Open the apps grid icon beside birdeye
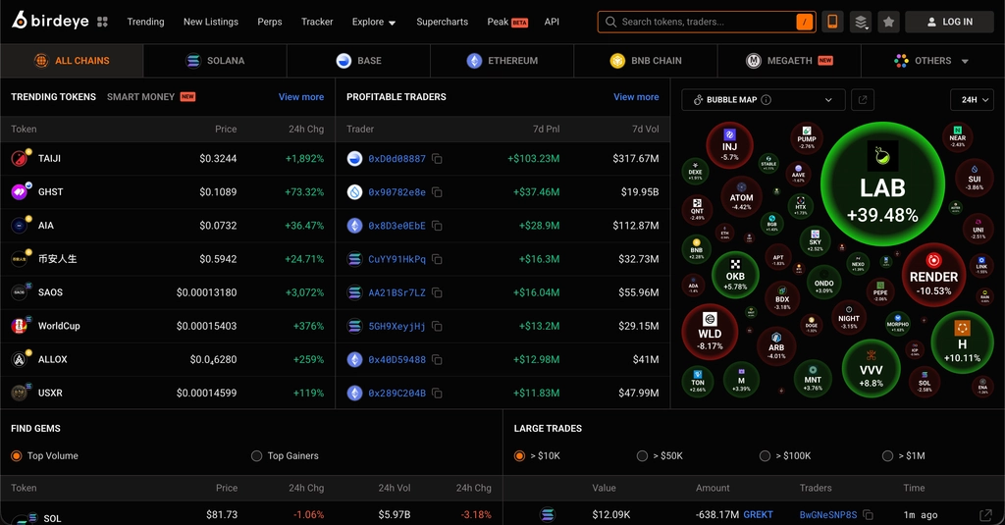 [x=102, y=22]
